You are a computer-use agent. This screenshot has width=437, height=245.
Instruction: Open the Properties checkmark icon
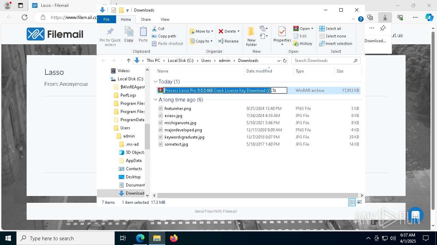tap(282, 32)
